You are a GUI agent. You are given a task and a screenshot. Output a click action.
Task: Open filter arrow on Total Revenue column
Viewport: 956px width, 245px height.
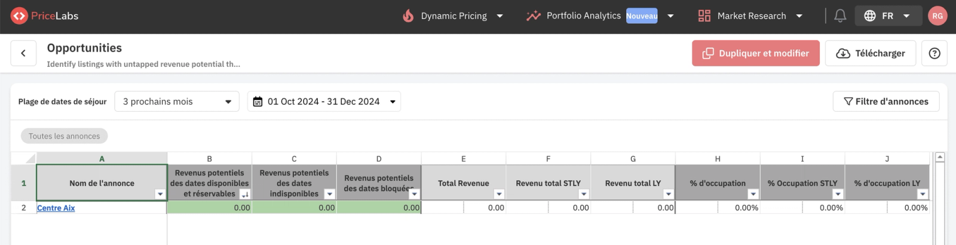499,194
